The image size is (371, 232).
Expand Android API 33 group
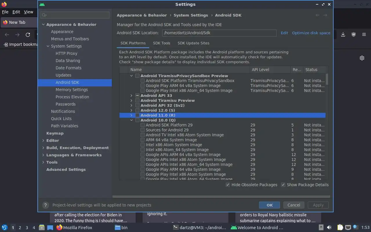(131, 96)
